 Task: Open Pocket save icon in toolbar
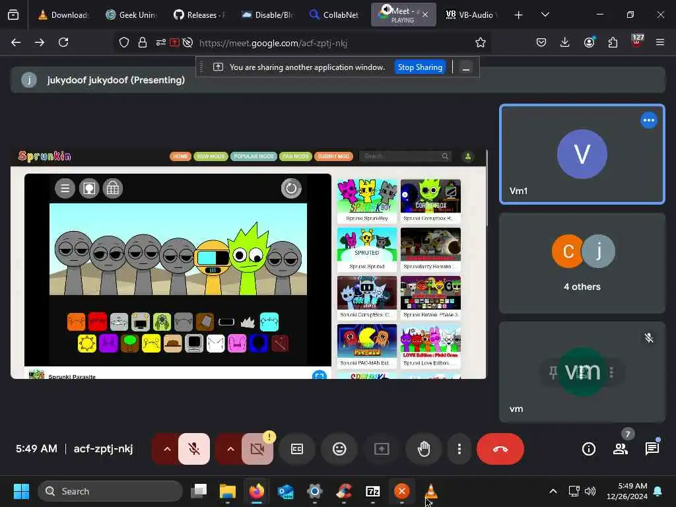point(541,42)
